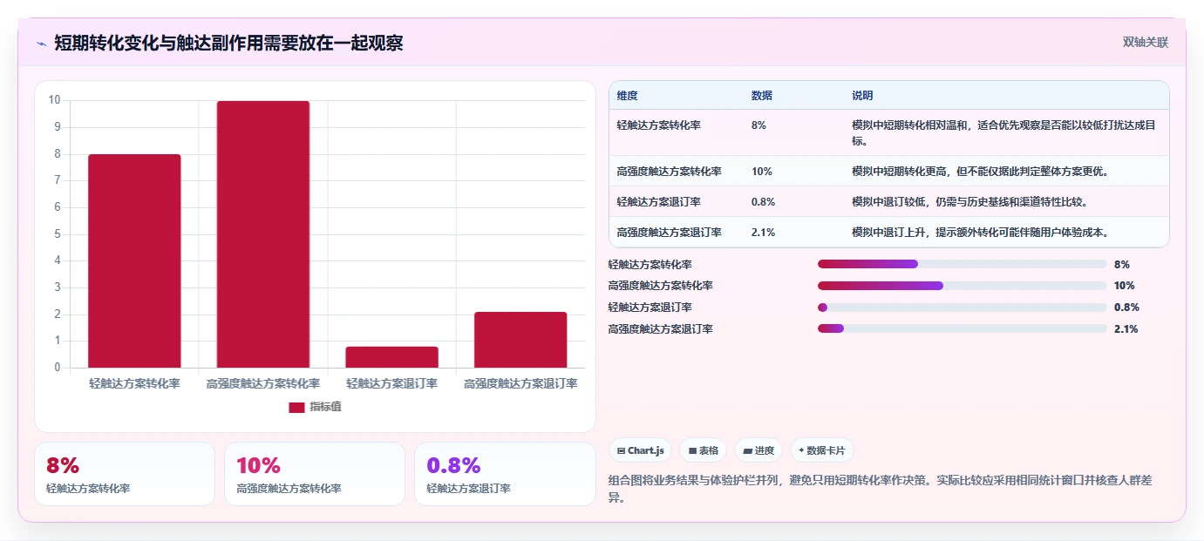1204x541 pixels.
Task: Click table cell 轻触达方案转化率 in 维度 column
Action: 658,125
